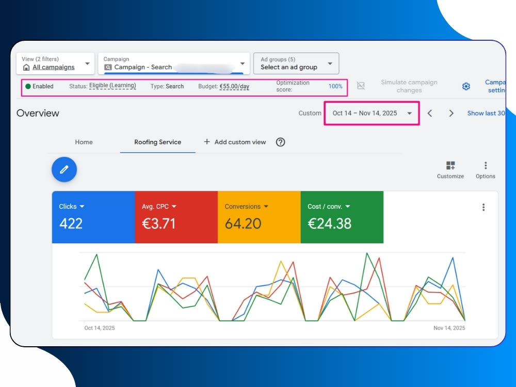Click the green Enabled status dot

click(x=28, y=86)
